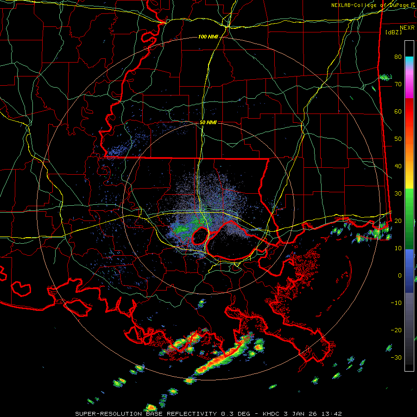Screen dimensions: 417x417
Task: Select the 70 value on dBZ scale
Action: (x=398, y=84)
